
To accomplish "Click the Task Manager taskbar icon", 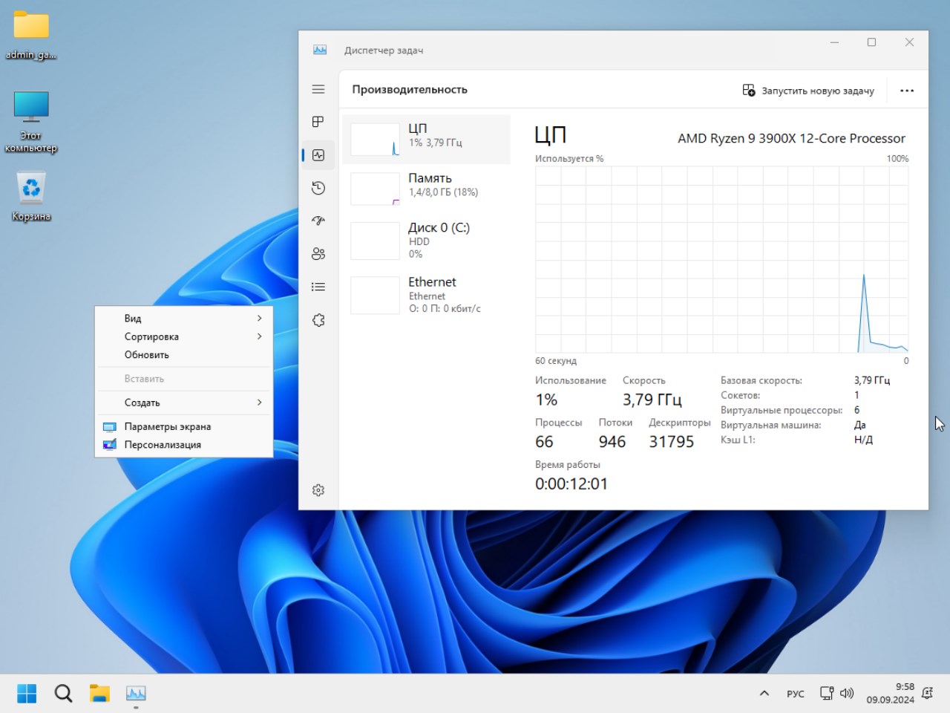I will pos(136,694).
